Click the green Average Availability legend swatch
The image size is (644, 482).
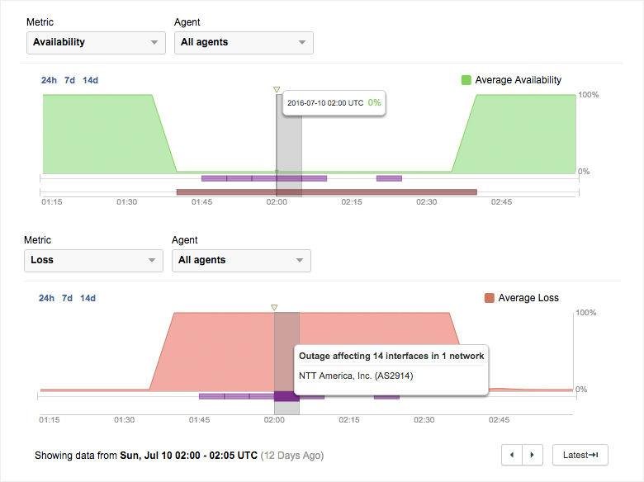pos(466,80)
